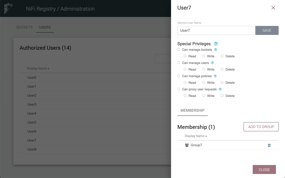This screenshot has width=285, height=178.
Task: Open help icon for Can proxy user requests
Action: 220,89
